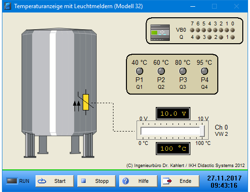Click the 10.0 V voltage display
Image resolution: width=250 pixels, height=192 pixels.
(173, 114)
